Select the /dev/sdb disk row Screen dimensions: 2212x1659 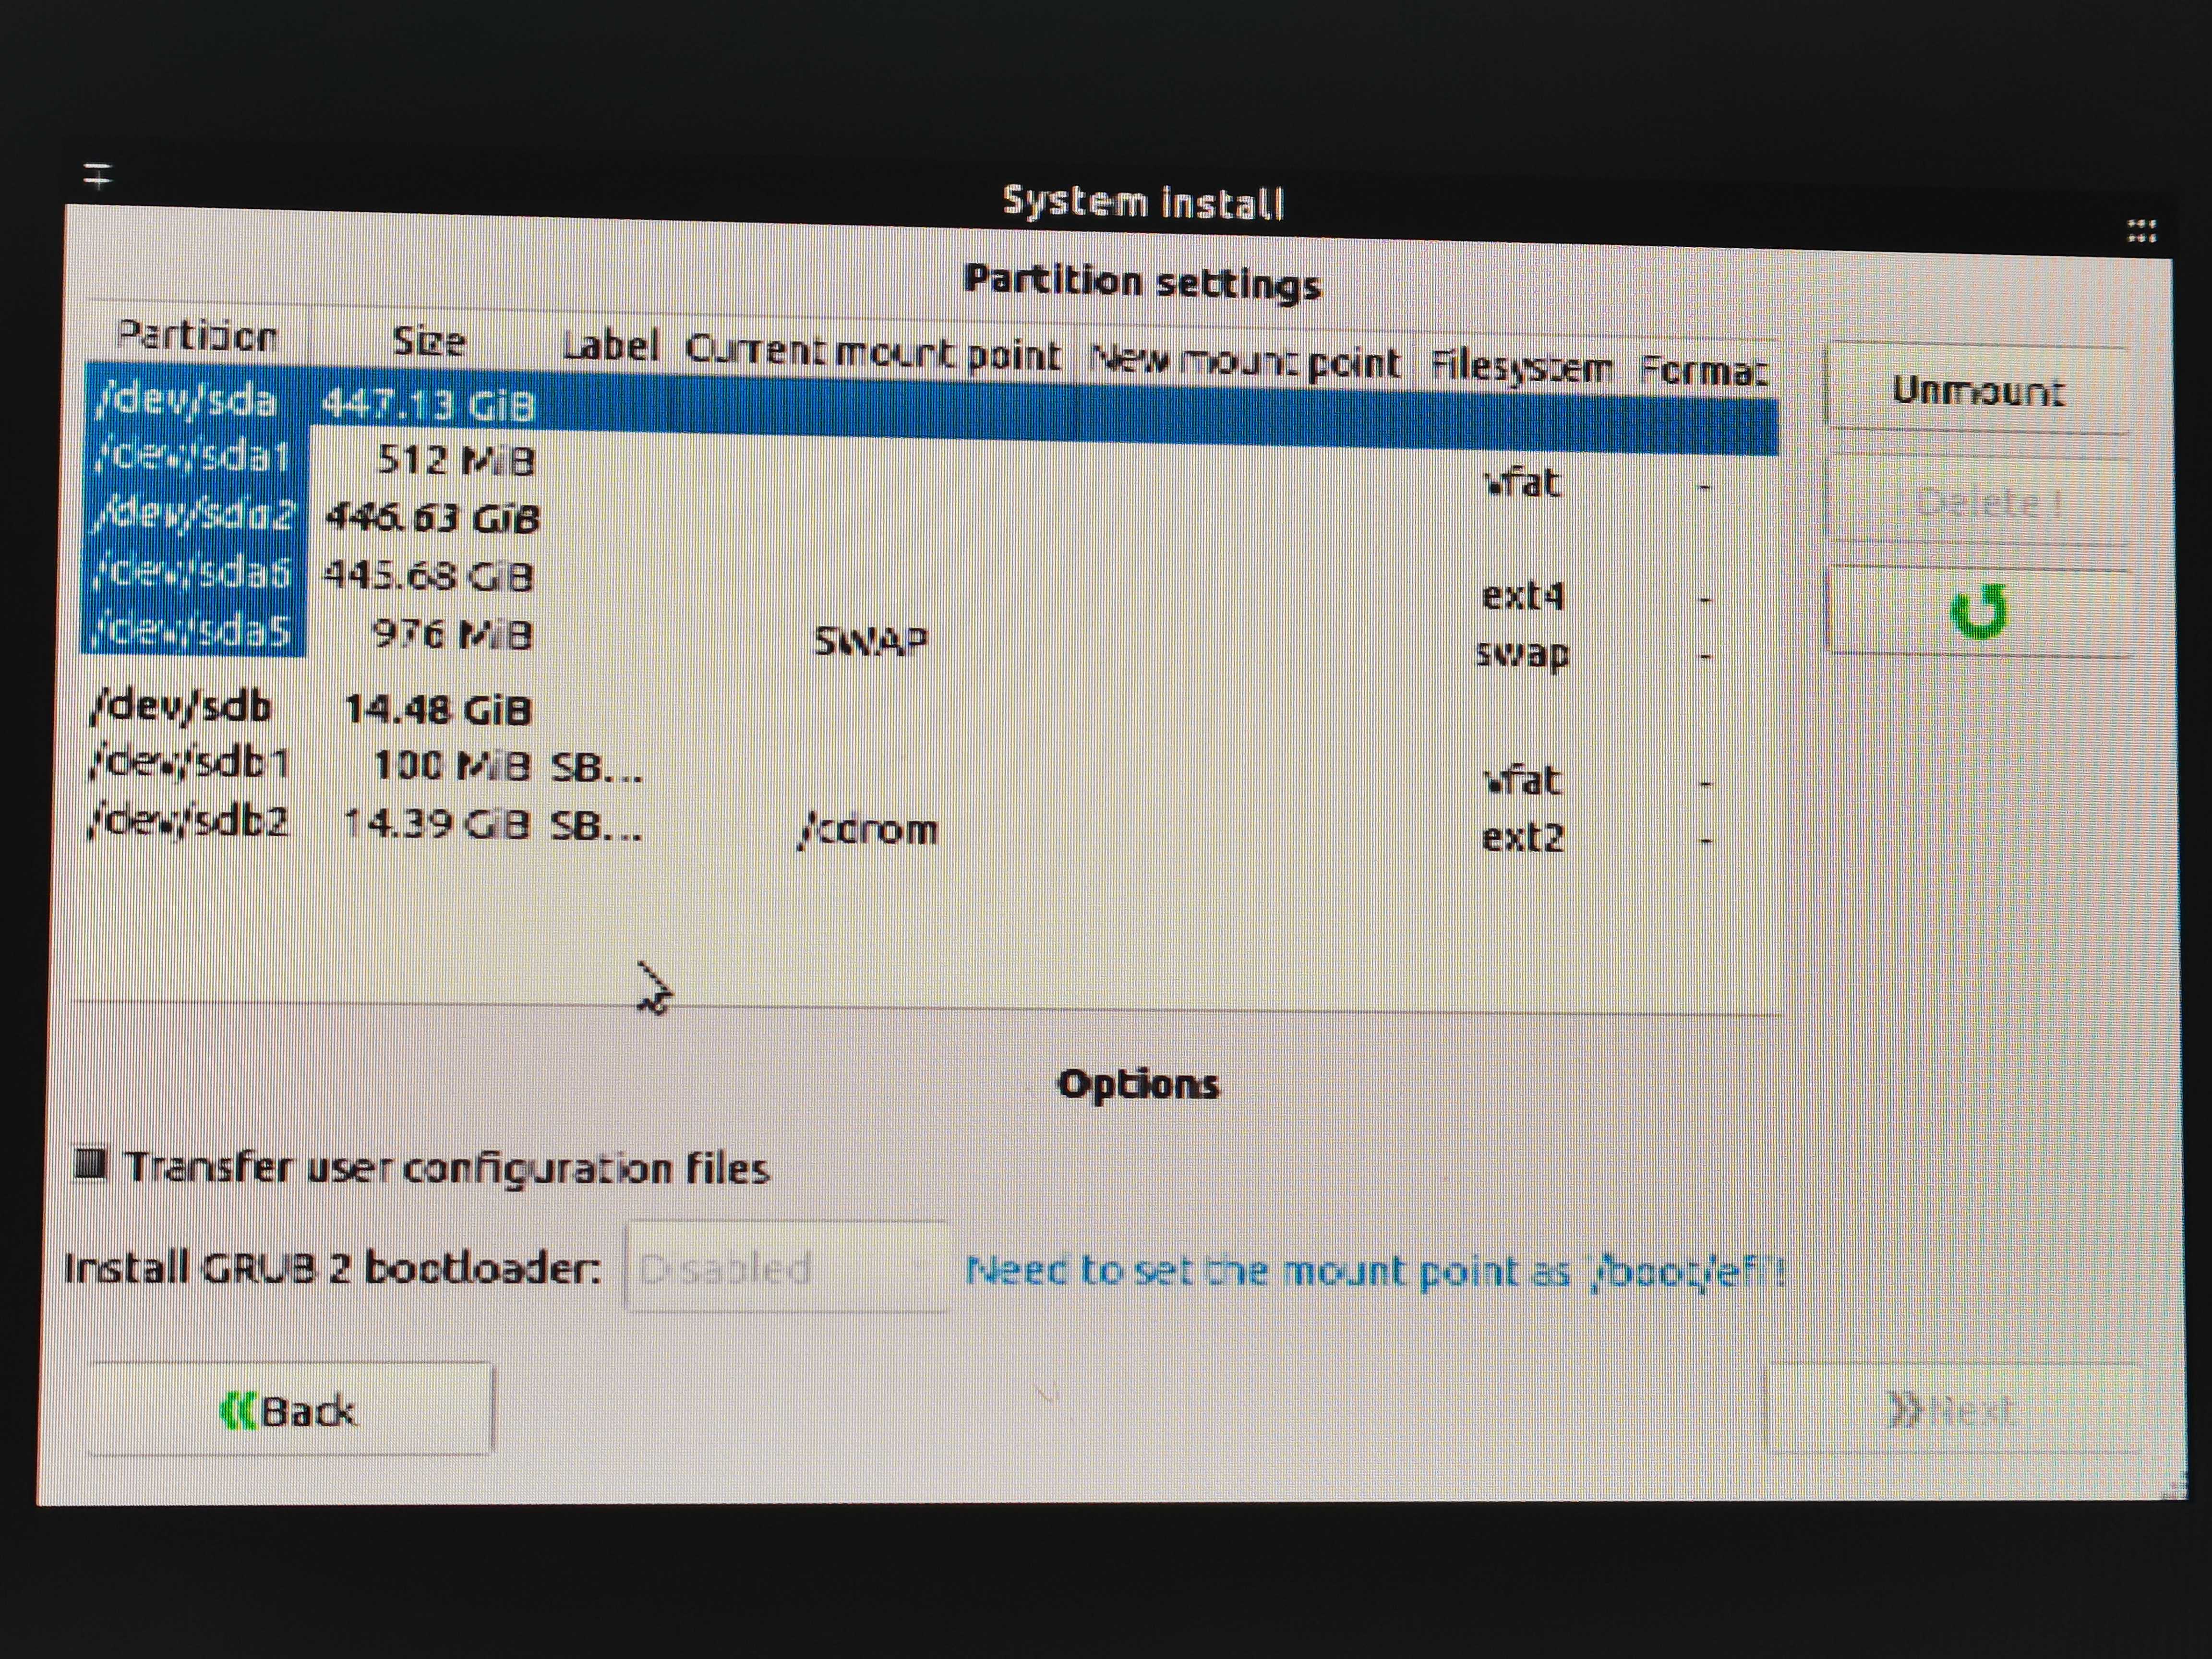point(183,707)
